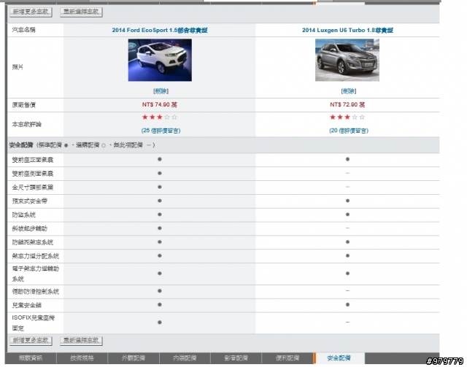Click the 兒童安全鎖 row label
This screenshot has height=367, width=467.
pyautogui.click(x=26, y=305)
